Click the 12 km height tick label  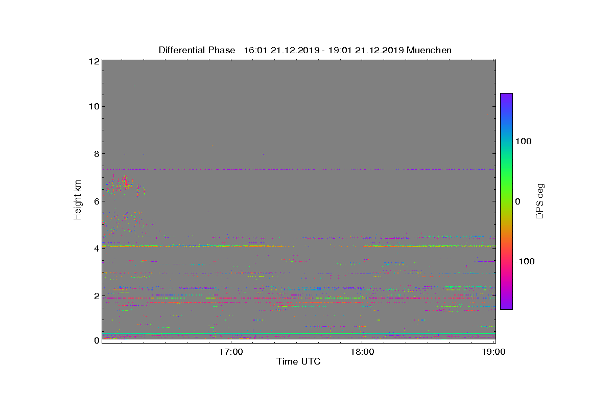pyautogui.click(x=93, y=61)
